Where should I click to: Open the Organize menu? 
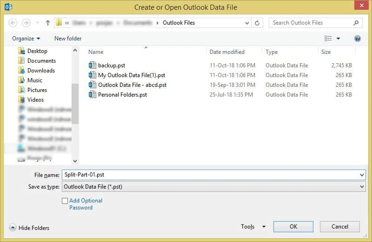coord(26,39)
